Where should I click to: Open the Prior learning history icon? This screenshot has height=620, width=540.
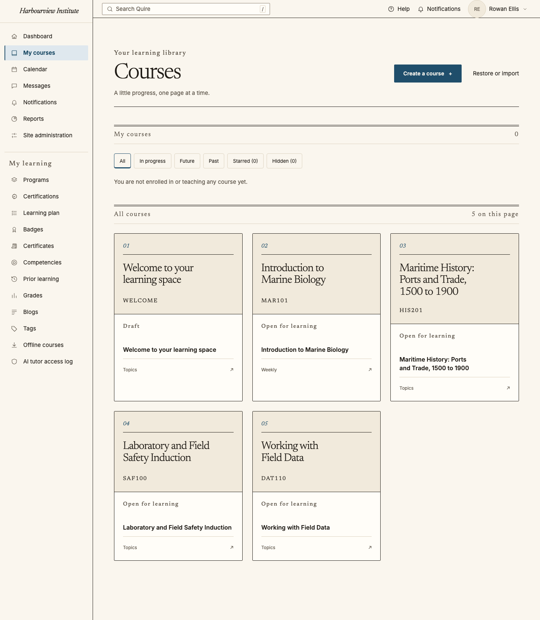tap(14, 279)
